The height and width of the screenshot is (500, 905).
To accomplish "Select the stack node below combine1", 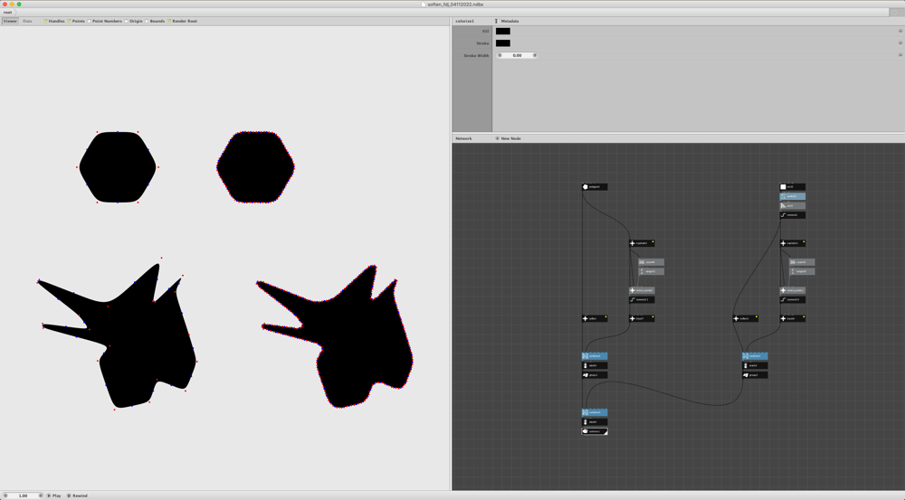I will click(x=755, y=365).
